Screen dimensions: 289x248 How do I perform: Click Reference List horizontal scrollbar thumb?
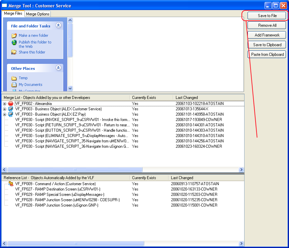(76, 243)
